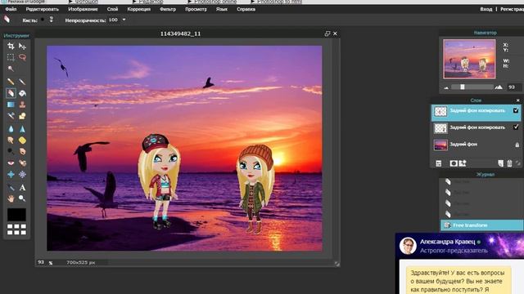The image size is (524, 294).
Task: Select the Burn hand tool
Action: tap(22, 152)
